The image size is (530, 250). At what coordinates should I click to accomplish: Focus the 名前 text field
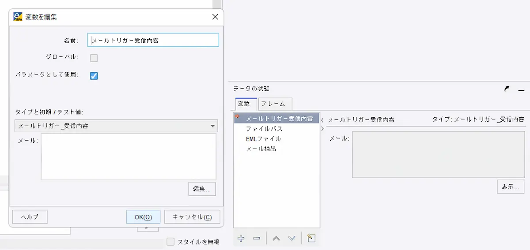[x=153, y=40]
